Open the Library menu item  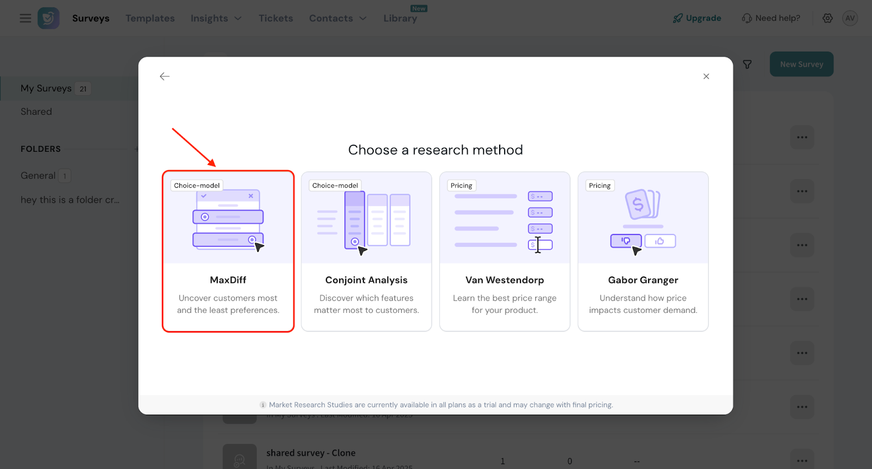pos(400,18)
